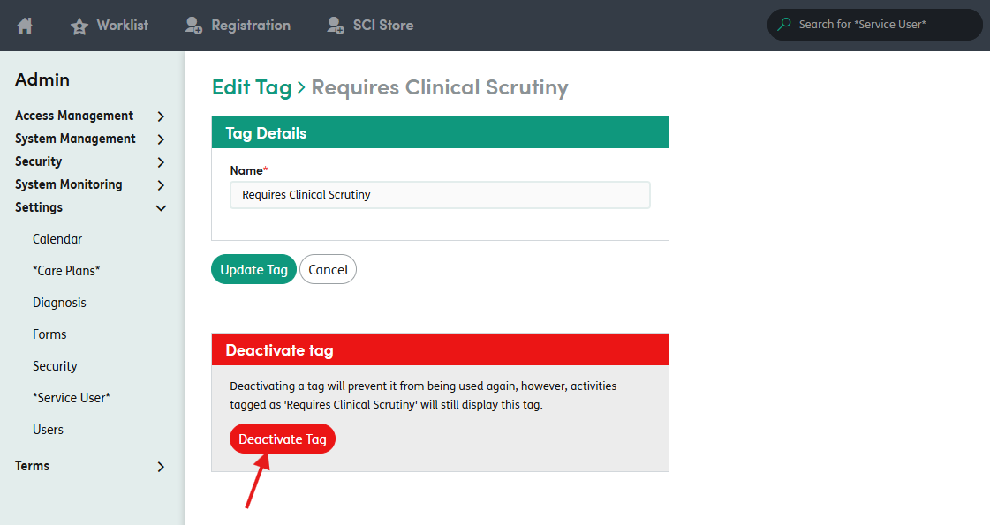Go to the home icon
The height and width of the screenshot is (525, 990).
25,26
